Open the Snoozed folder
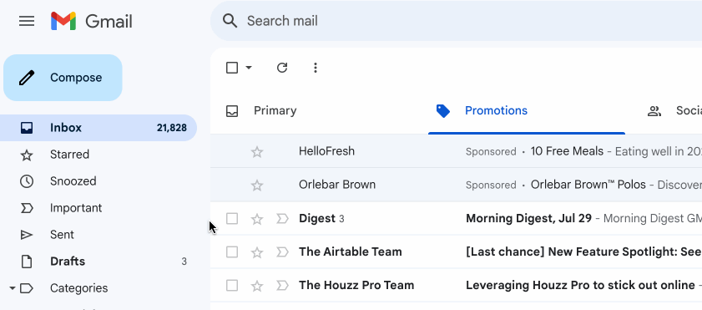Image resolution: width=702 pixels, height=310 pixels. [98, 181]
